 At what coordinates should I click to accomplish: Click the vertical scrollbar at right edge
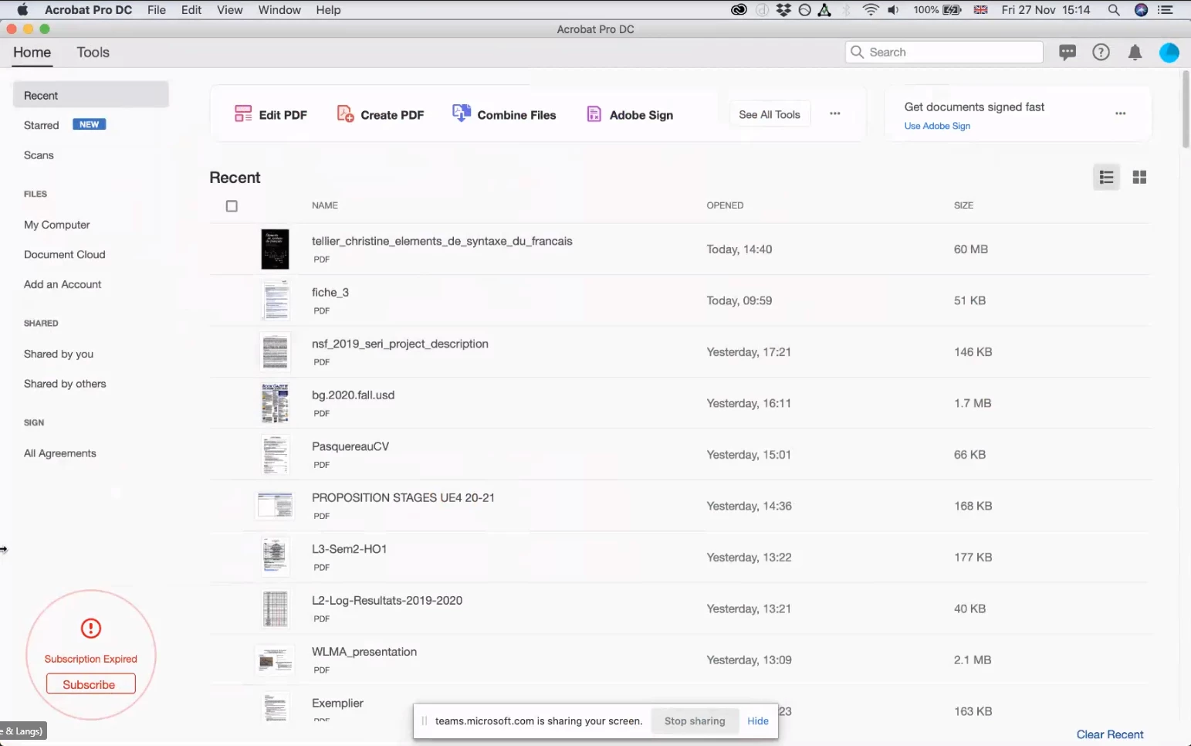click(1186, 109)
